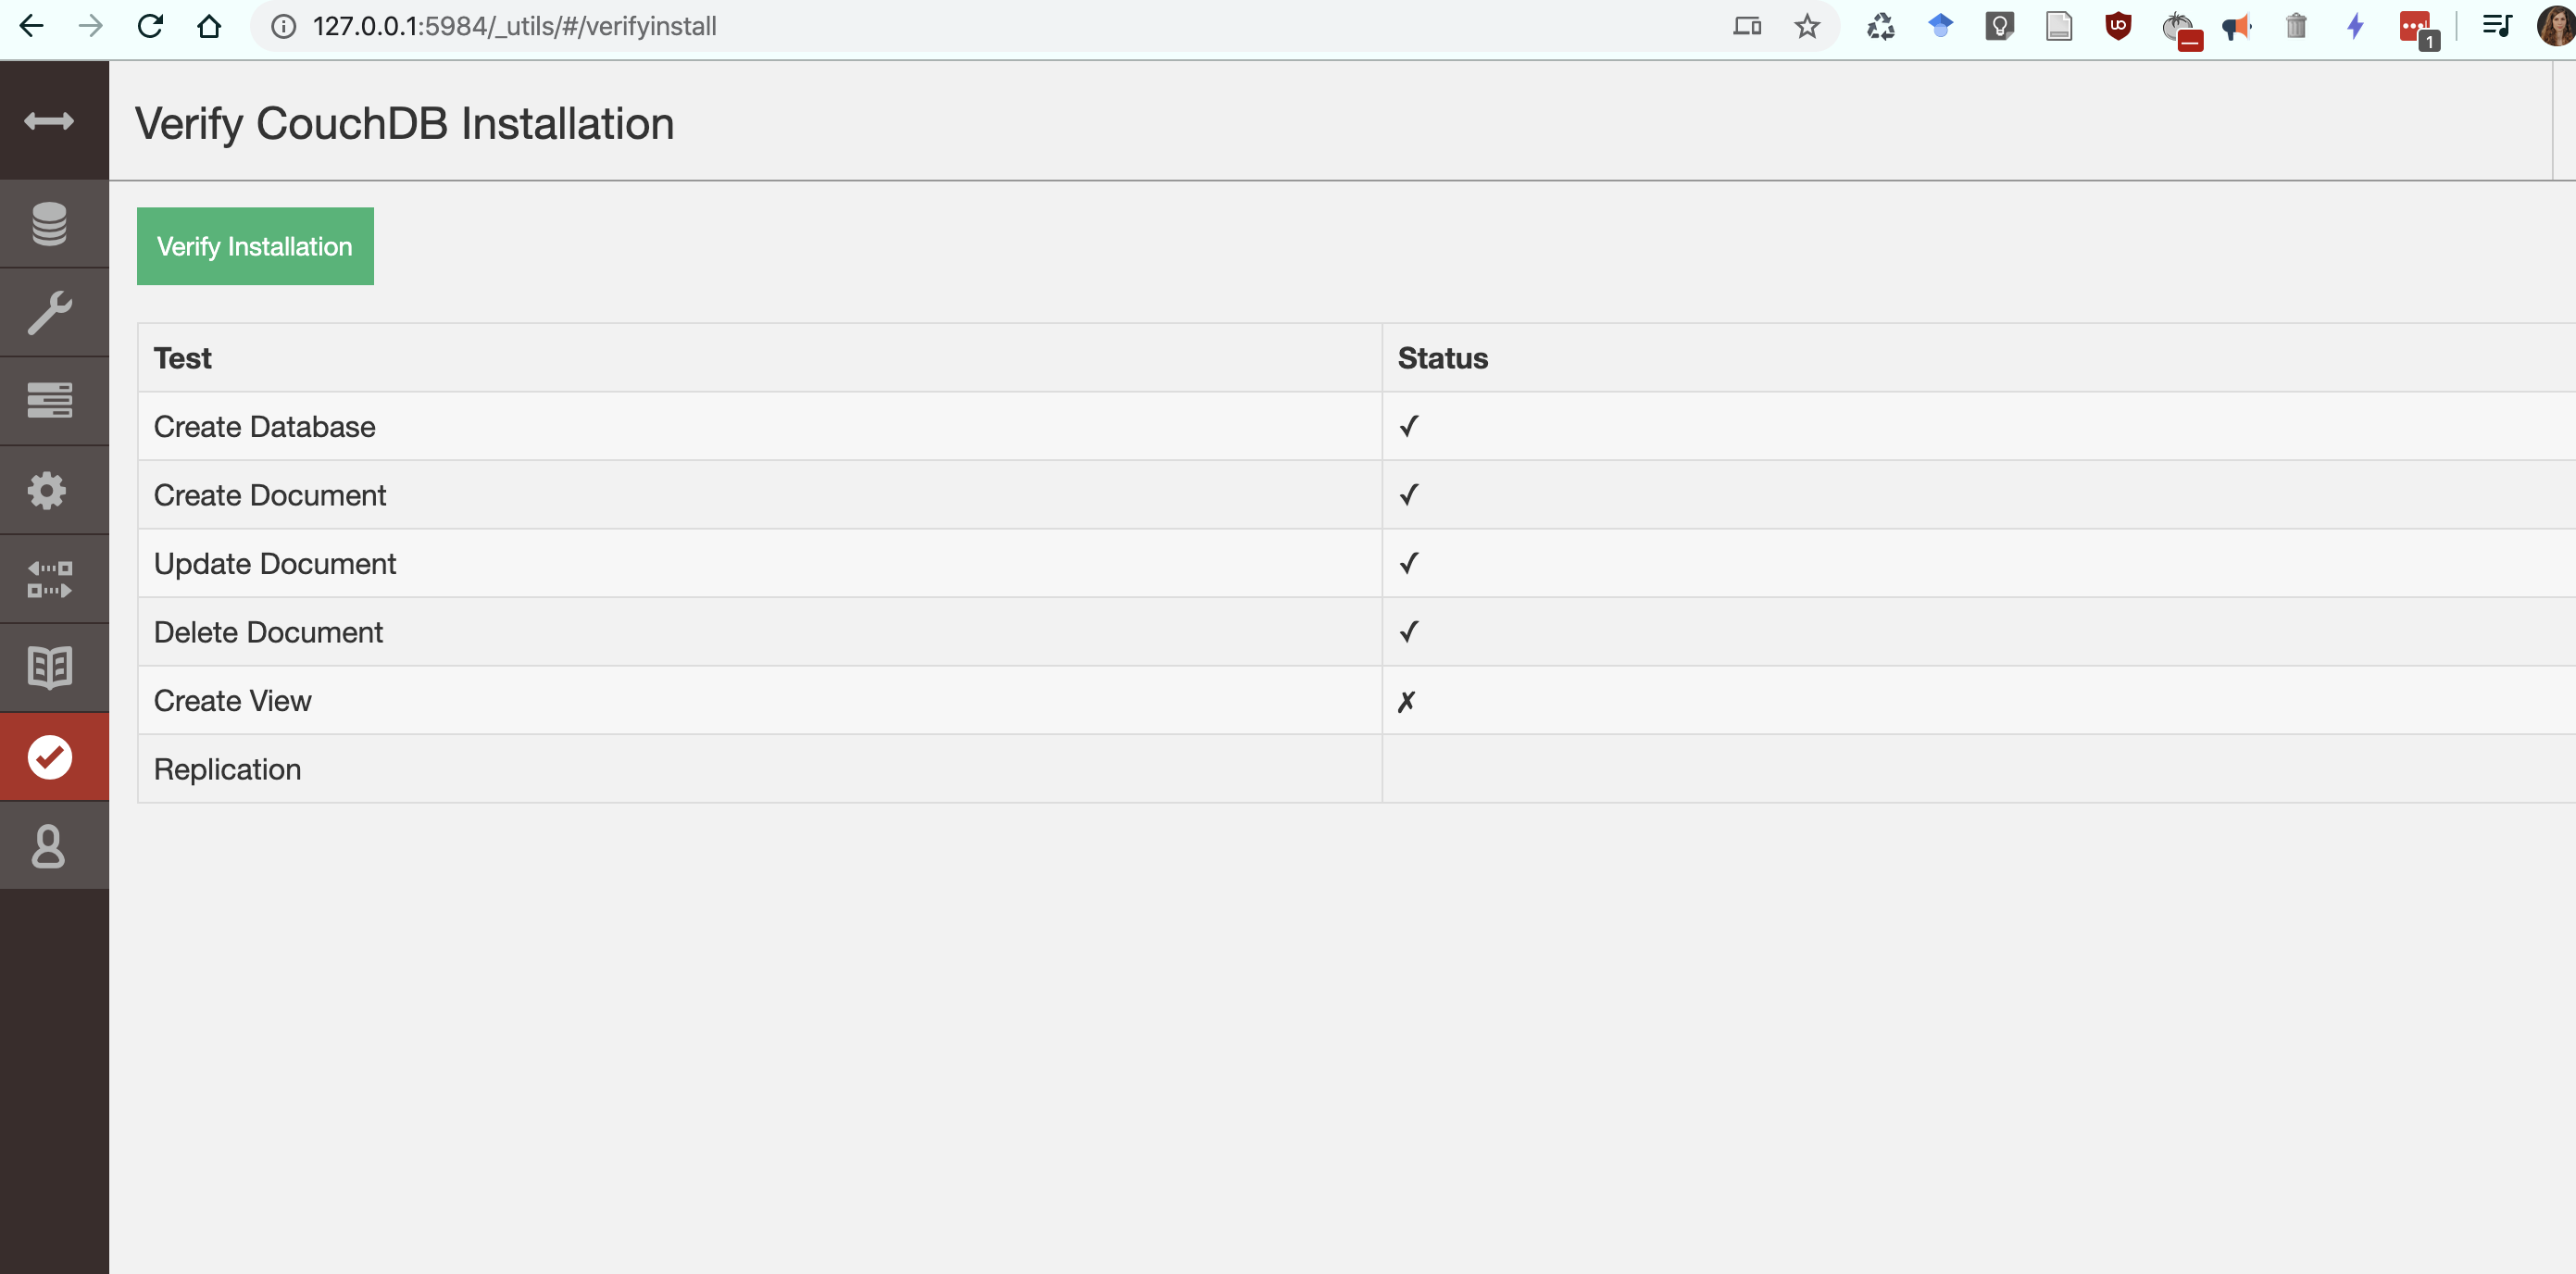Screen dimensions: 2576x1274
Task: Click the Test column header
Action: pos(182,358)
